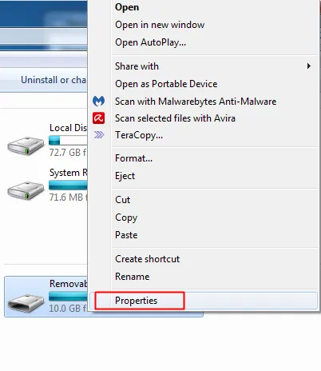Select the Removable Disk drive icon

[x=26, y=303]
